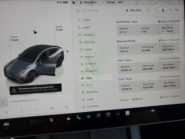Open the Software menu

tap(88, 64)
